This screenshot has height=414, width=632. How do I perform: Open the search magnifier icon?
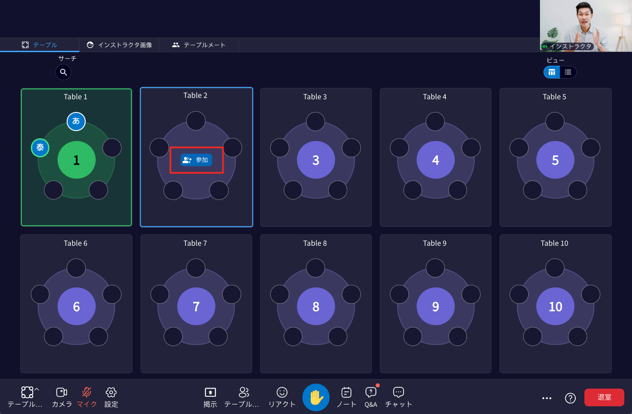pyautogui.click(x=63, y=72)
